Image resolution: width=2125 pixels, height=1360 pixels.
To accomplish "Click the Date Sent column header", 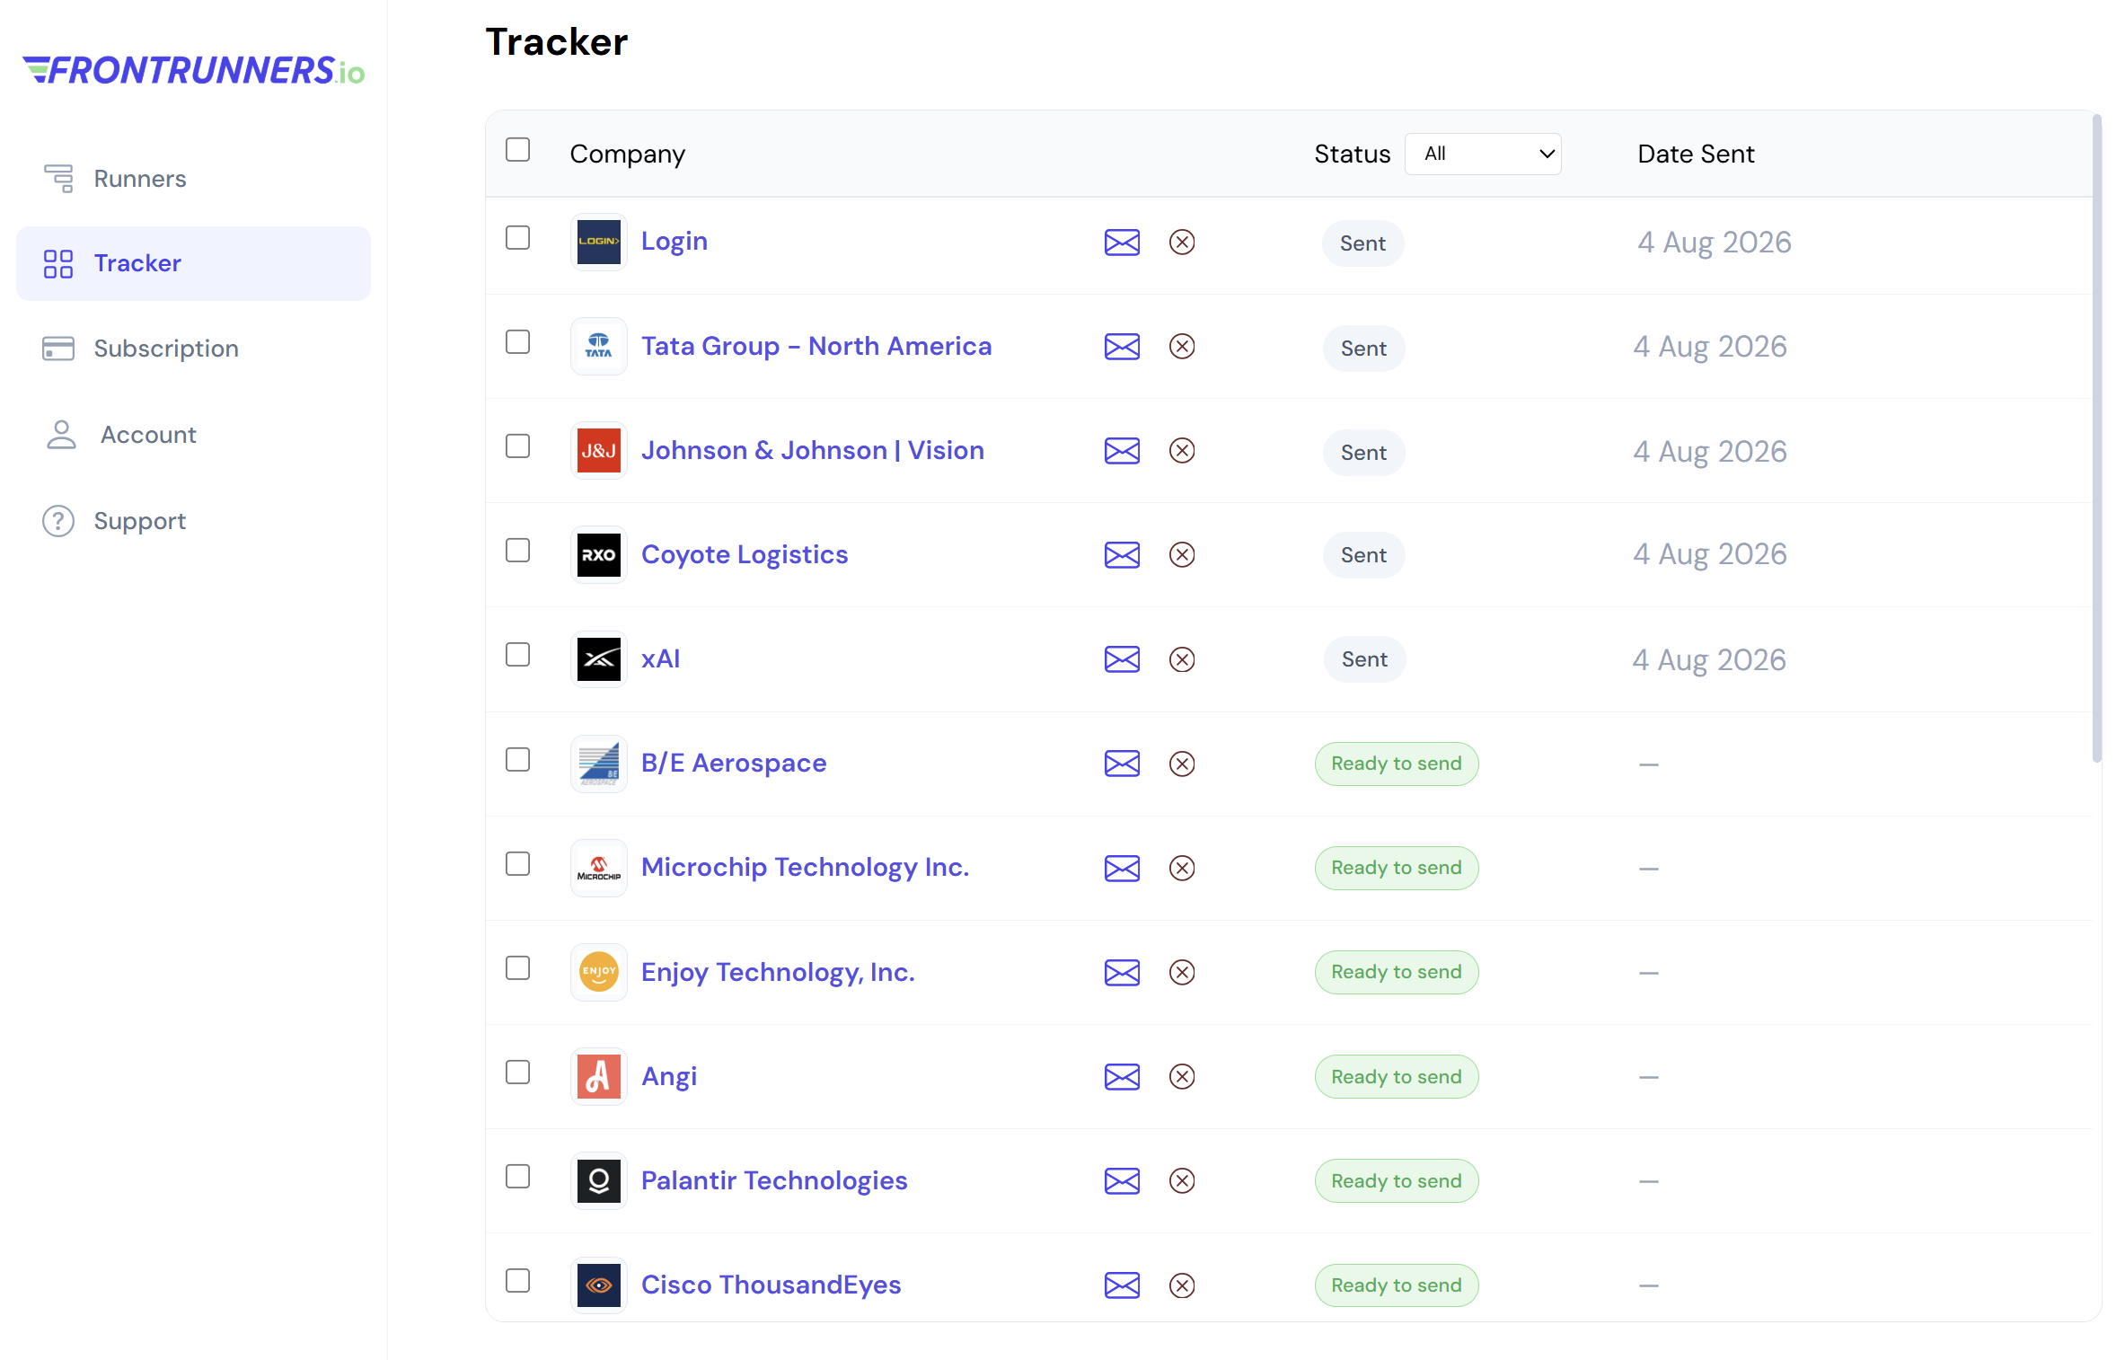I will point(1696,154).
